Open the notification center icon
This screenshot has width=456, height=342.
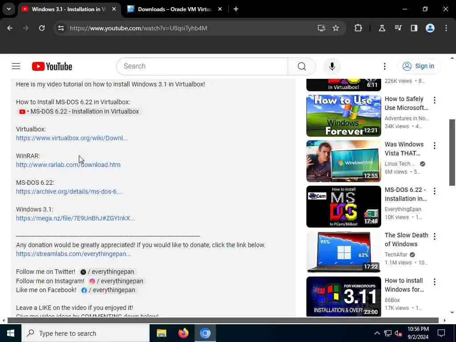click(441, 333)
